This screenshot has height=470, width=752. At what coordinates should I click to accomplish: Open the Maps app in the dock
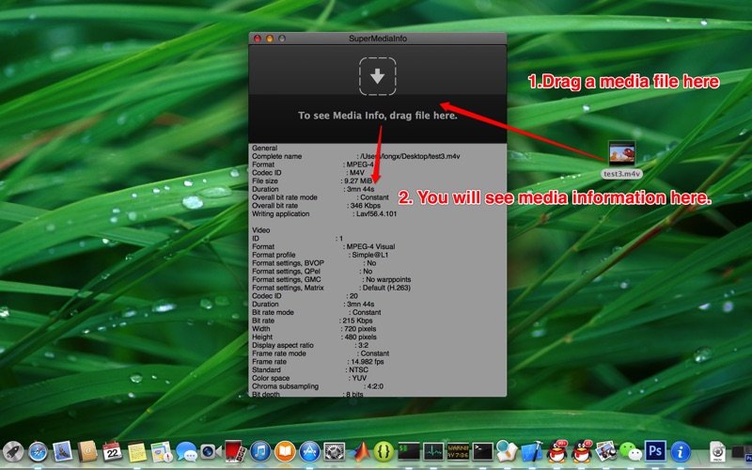coord(161,452)
